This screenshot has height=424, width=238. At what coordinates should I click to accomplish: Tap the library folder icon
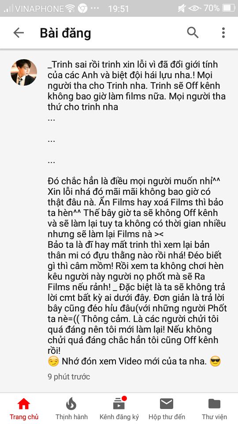click(x=214, y=404)
